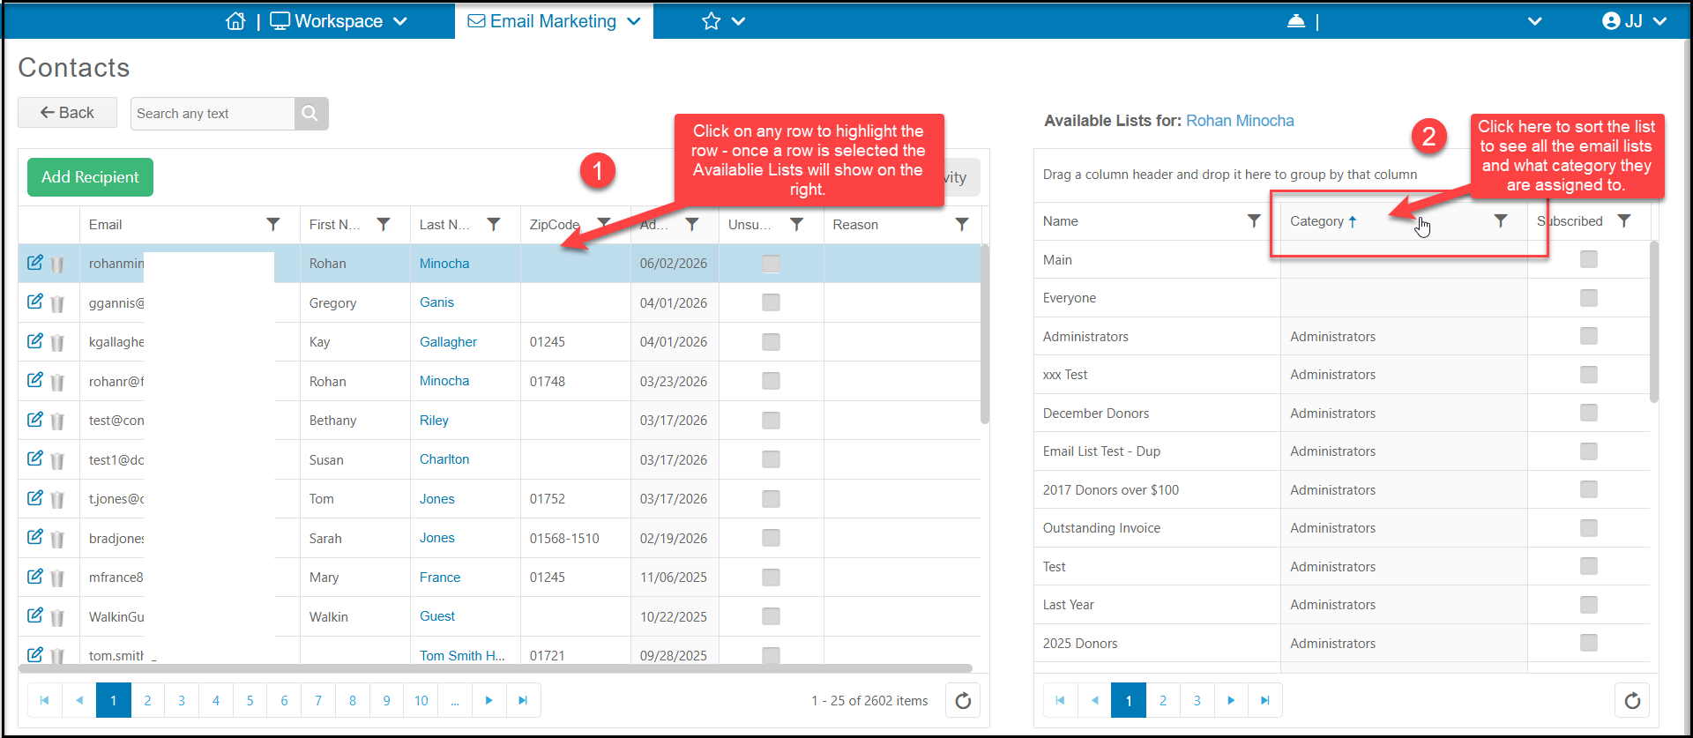Screen dimensions: 1693x738
Task: Open the star favorites icon
Action: [712, 21]
